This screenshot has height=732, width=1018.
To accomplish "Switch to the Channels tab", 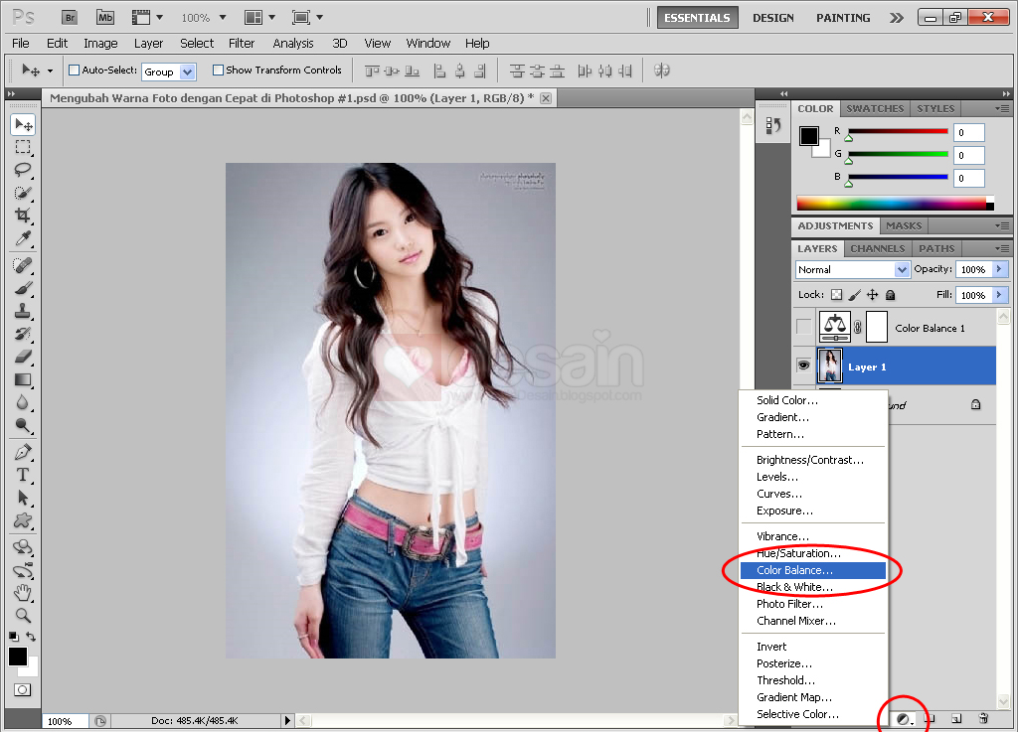I will [877, 248].
